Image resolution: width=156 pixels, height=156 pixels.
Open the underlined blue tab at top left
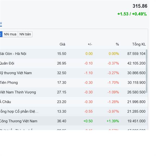[x=1, y=23]
